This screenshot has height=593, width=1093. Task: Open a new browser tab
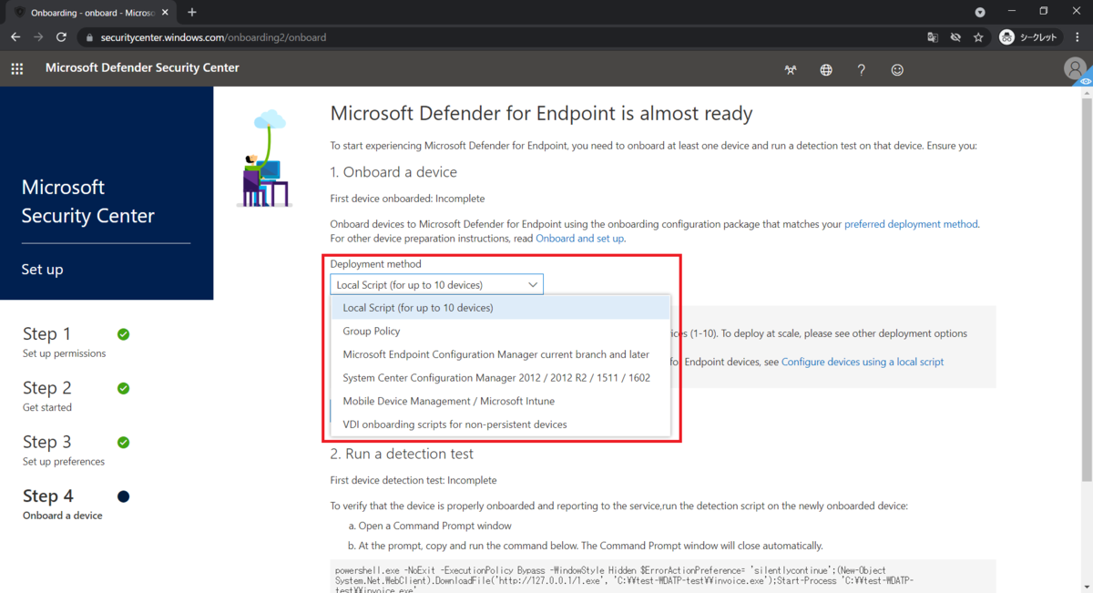click(x=191, y=13)
